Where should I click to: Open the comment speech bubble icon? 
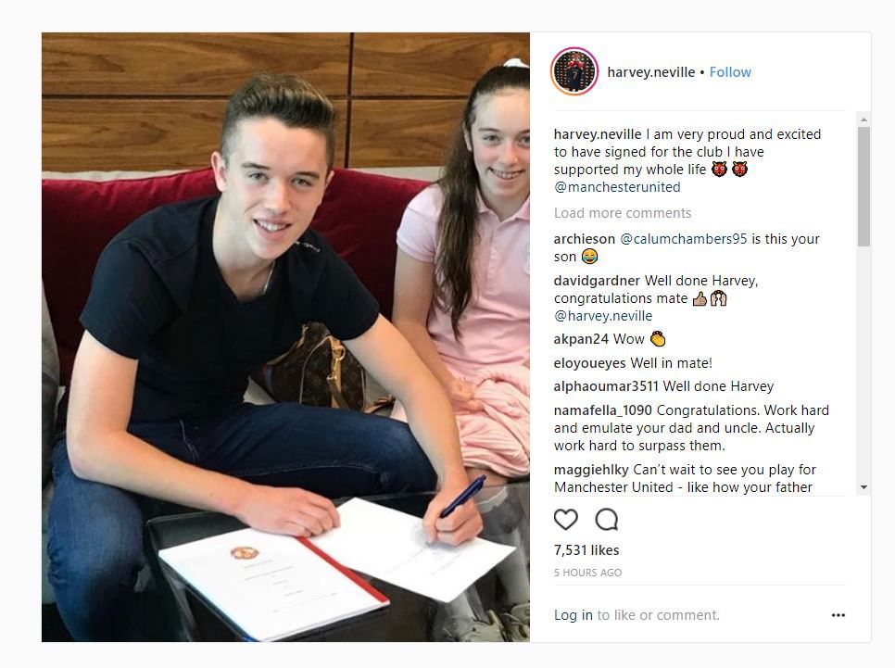(606, 519)
